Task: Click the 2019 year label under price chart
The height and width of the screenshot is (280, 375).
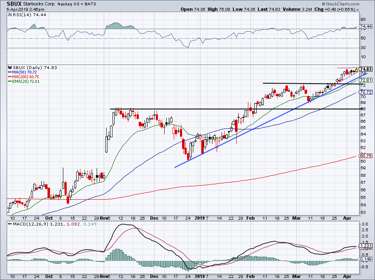Action: click(x=200, y=218)
